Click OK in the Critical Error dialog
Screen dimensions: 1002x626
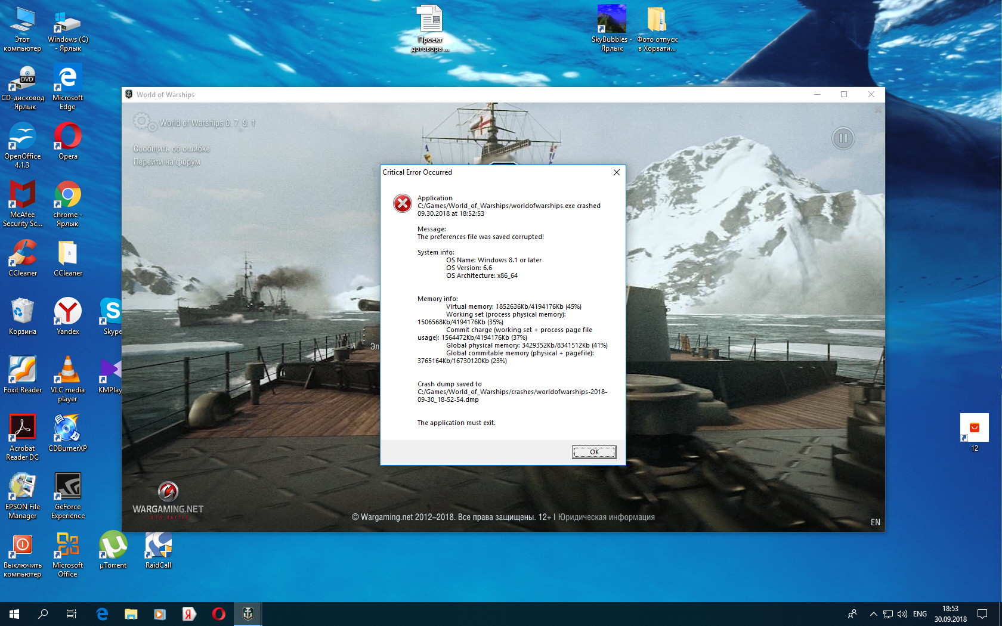(594, 452)
